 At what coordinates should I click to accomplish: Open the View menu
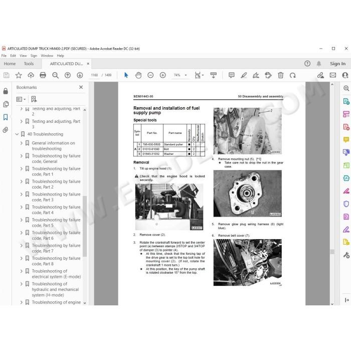[23, 56]
